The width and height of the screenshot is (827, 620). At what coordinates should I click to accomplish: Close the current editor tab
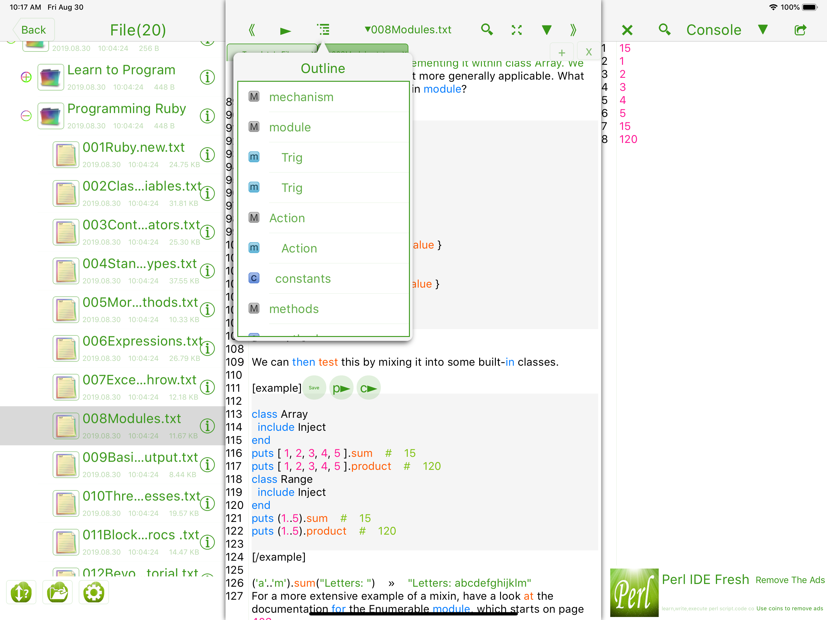588,52
